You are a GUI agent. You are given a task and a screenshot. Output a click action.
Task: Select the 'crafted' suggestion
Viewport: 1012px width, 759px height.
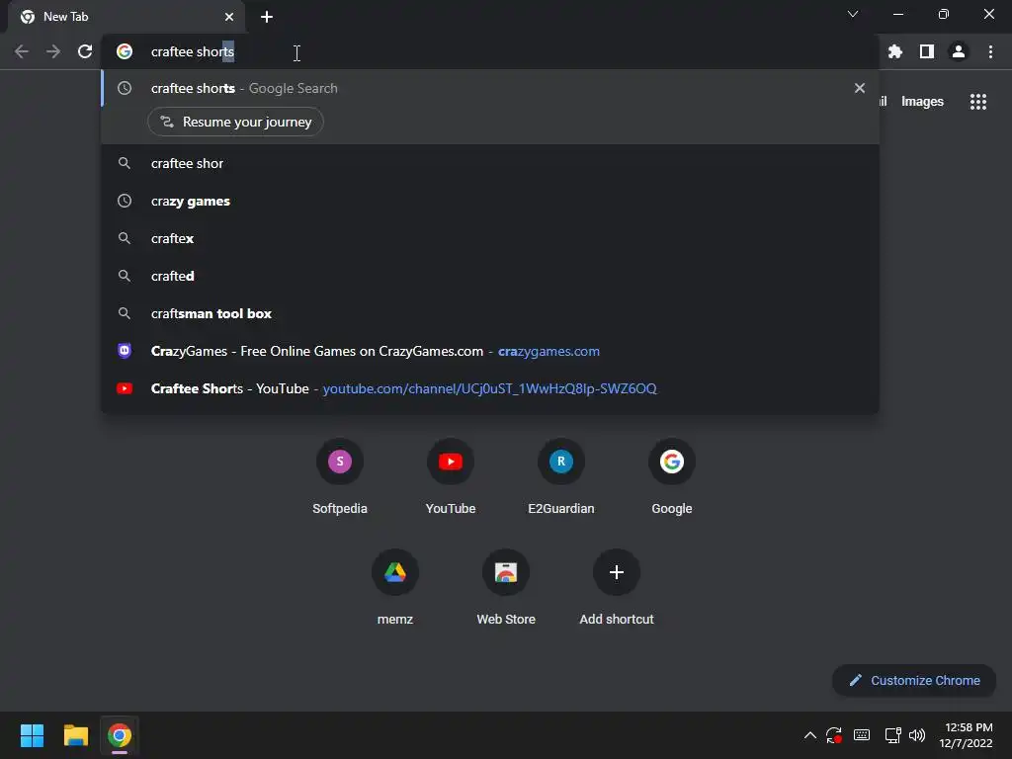click(x=490, y=276)
